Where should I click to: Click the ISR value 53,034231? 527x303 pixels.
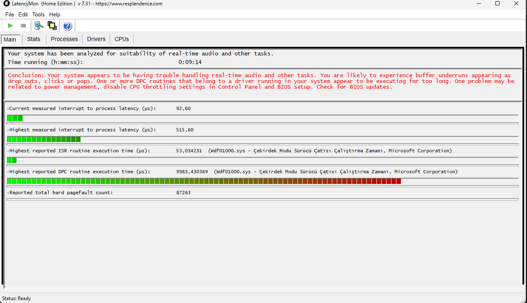(x=189, y=151)
